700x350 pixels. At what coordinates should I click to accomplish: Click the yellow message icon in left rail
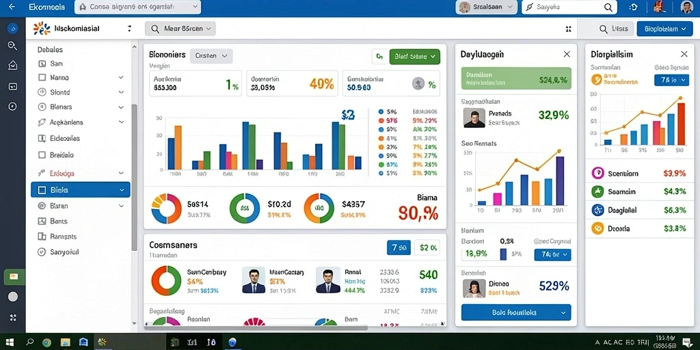[13, 277]
